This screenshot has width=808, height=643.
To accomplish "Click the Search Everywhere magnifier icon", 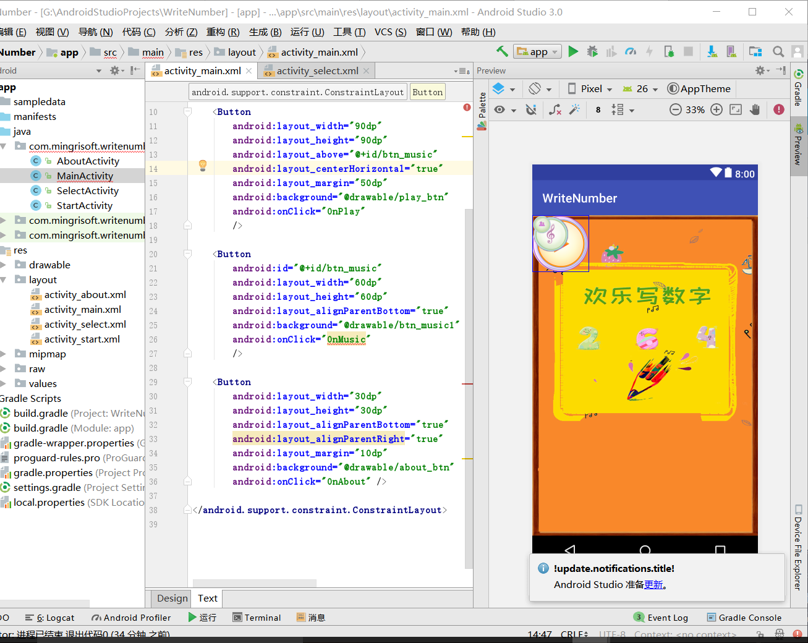I will (x=778, y=51).
